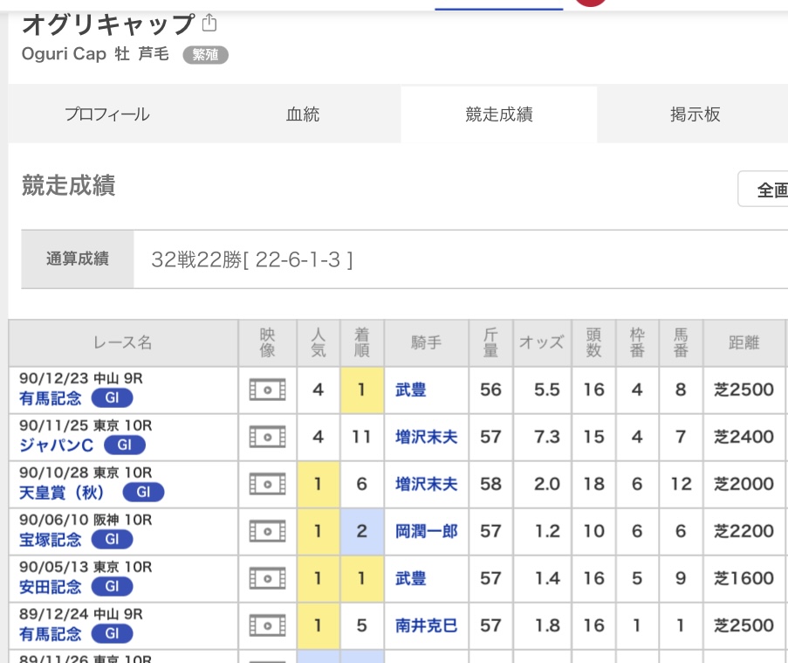
Task: Open the 天皇賞（秋） race link
Action: [x=61, y=493]
